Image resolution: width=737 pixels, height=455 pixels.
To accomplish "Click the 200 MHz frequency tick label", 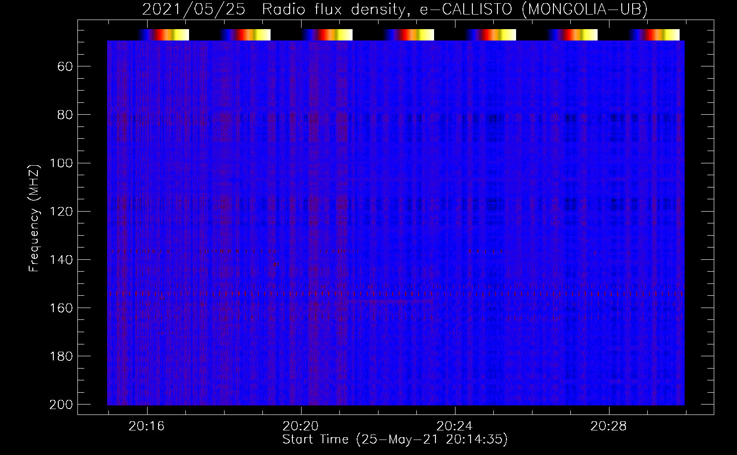I will [x=61, y=404].
